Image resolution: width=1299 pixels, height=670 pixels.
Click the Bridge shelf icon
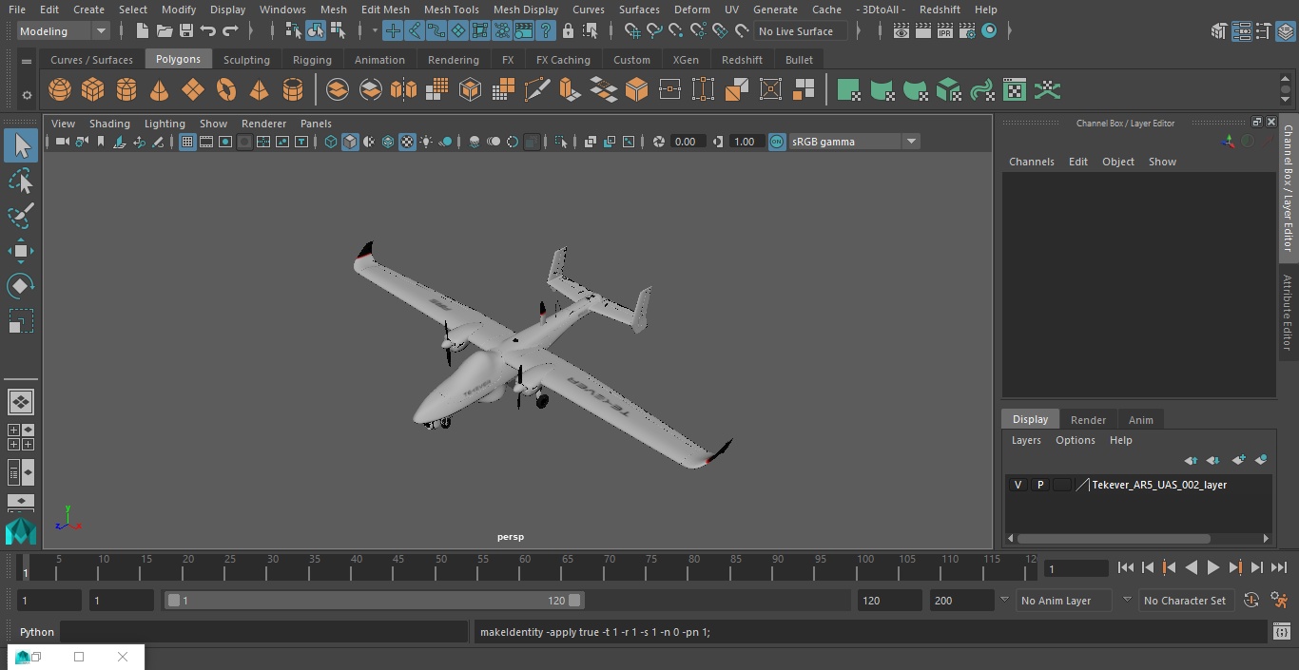(x=604, y=90)
